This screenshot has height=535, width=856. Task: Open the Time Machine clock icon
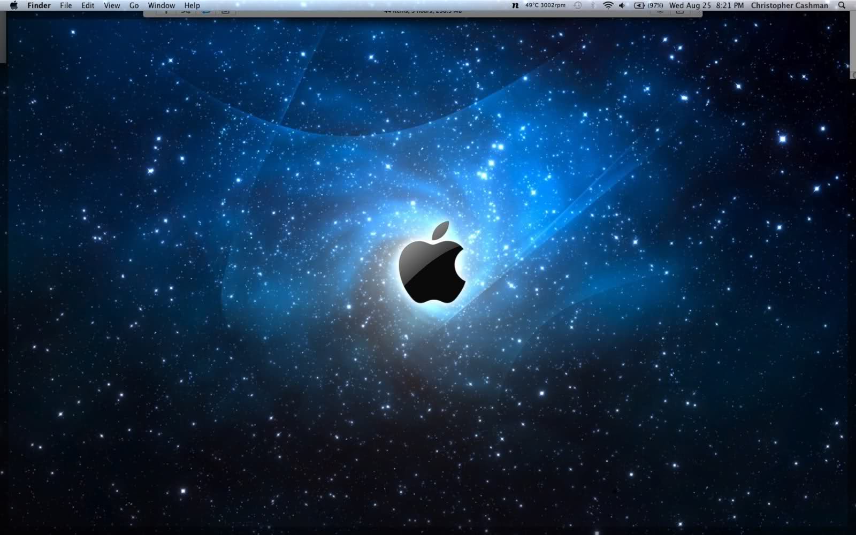(x=577, y=5)
